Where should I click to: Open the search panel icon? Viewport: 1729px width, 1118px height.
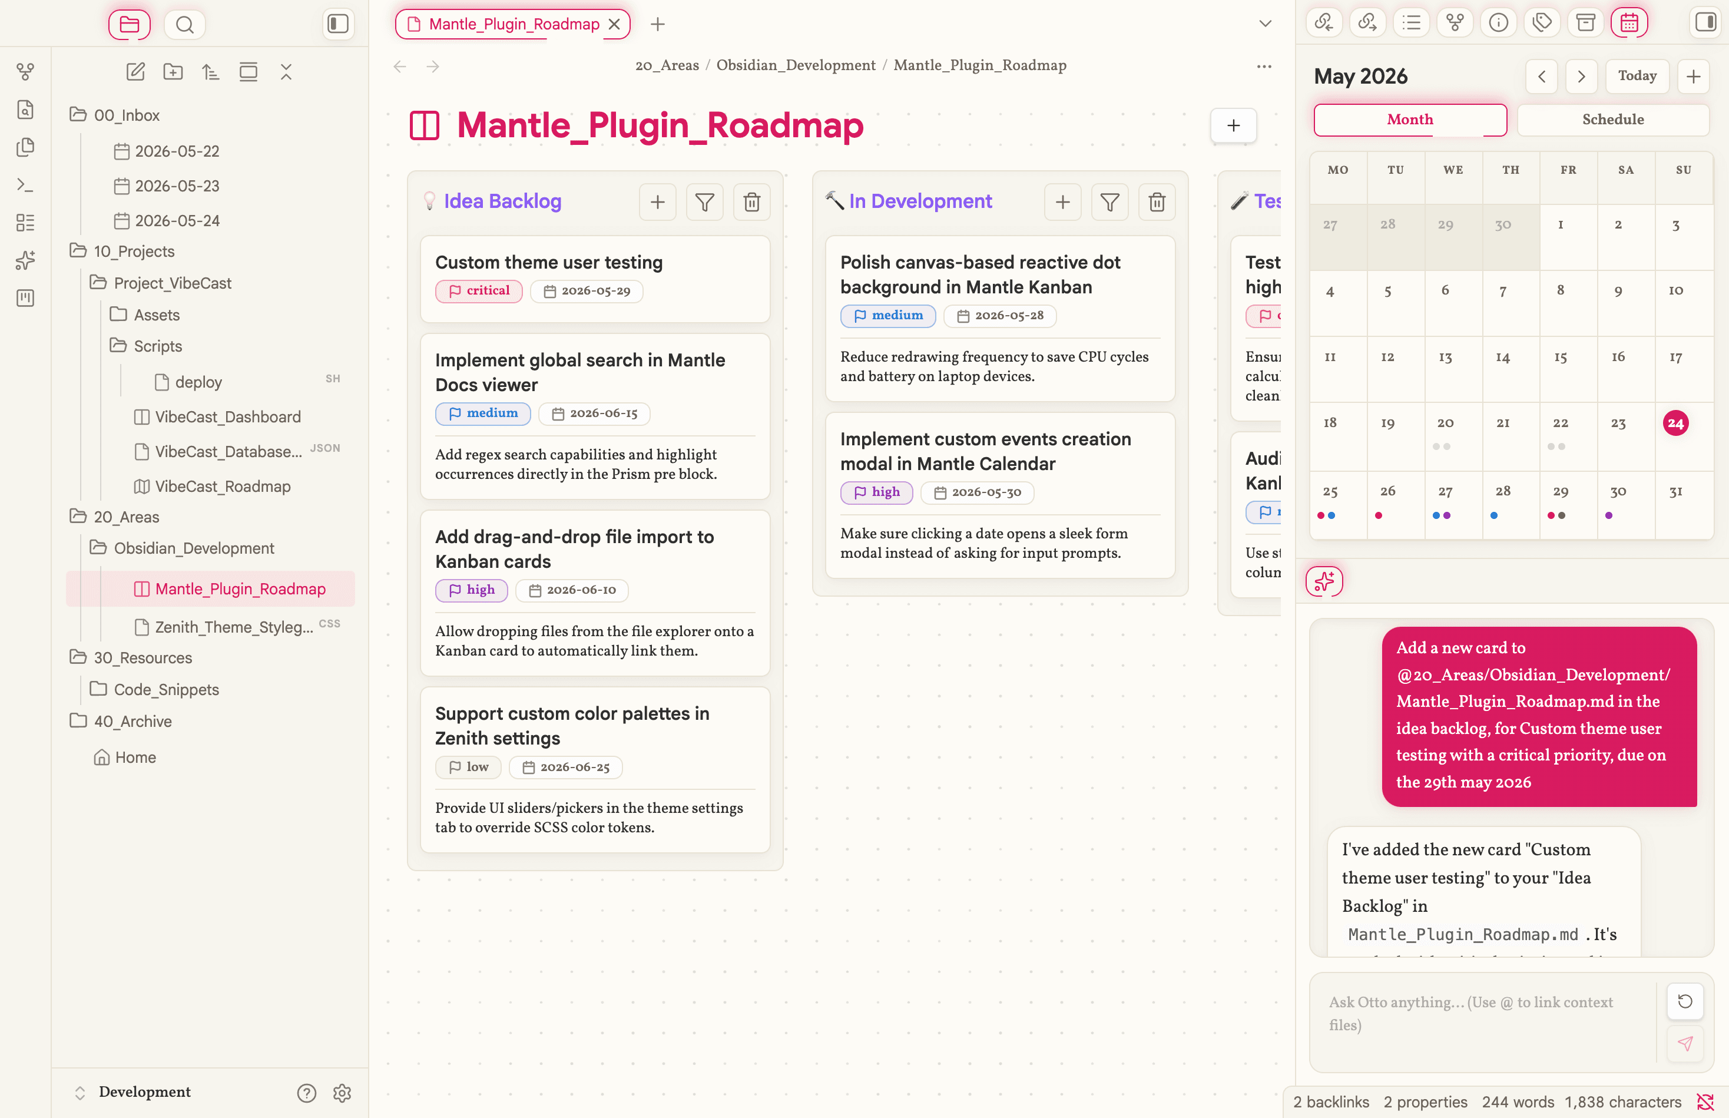[185, 24]
